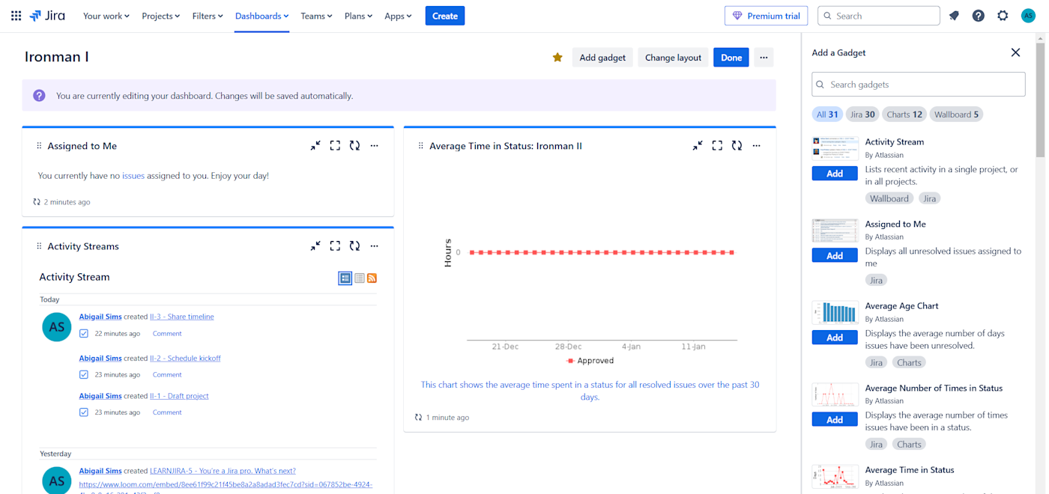Image resolution: width=1049 pixels, height=494 pixels.
Task: Open the II-2 - Schedule kickoff issue link
Action: click(185, 358)
